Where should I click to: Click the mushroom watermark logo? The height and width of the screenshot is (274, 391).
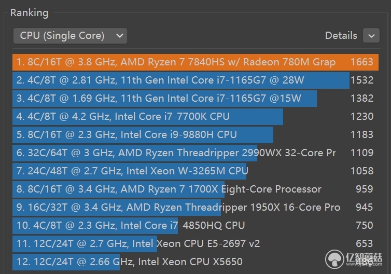pyautogui.click(x=334, y=259)
